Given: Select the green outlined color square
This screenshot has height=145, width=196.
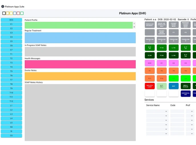Looking at the screenshot, I should click(22, 13).
